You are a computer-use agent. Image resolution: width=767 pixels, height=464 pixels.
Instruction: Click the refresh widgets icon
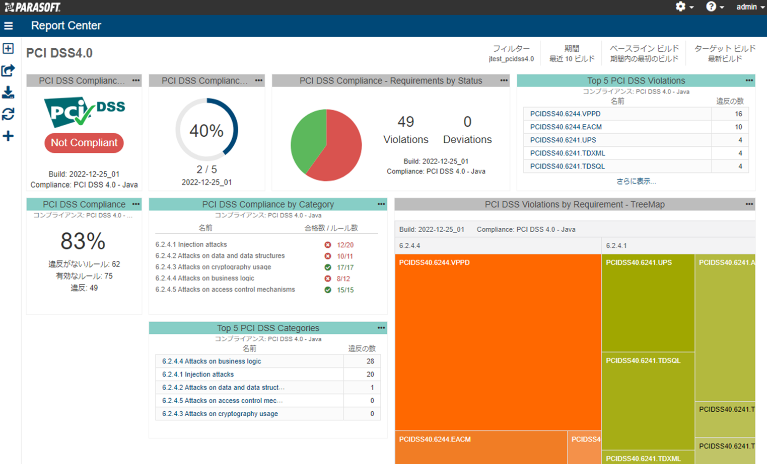(8, 115)
